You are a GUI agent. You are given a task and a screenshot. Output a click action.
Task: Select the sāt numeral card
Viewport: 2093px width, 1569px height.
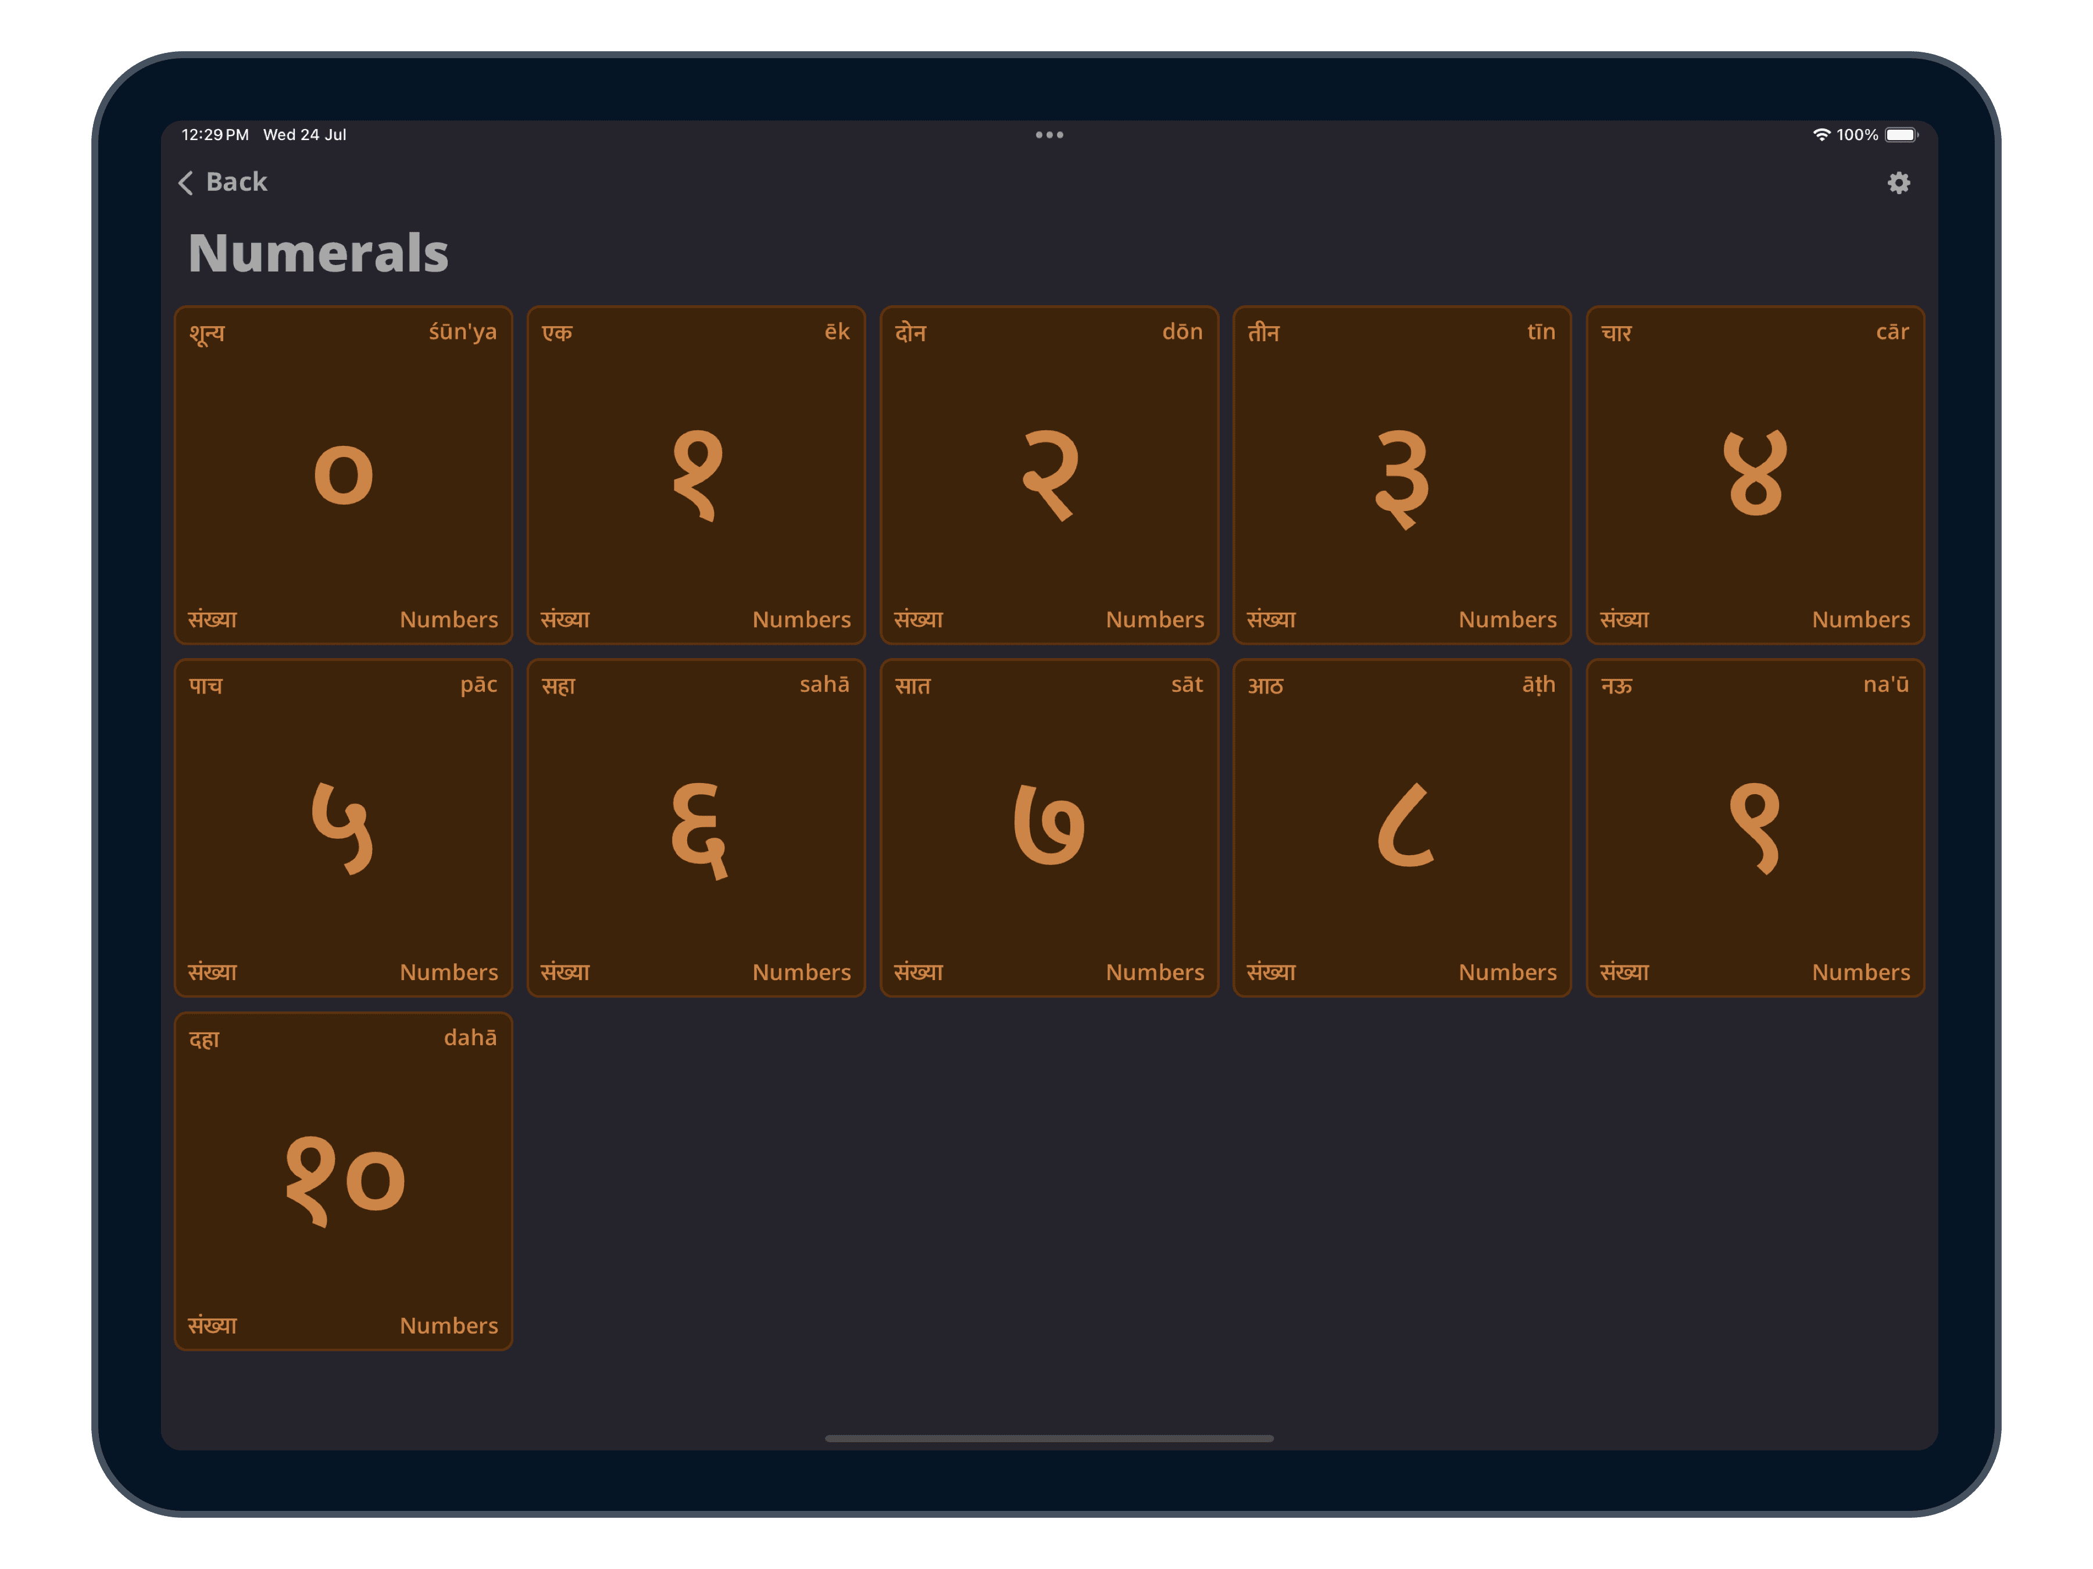coord(1049,827)
